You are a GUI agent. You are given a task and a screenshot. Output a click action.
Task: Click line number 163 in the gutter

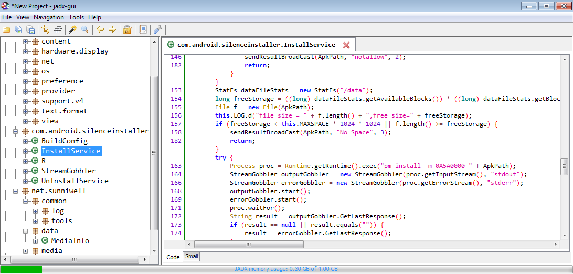tap(176, 165)
